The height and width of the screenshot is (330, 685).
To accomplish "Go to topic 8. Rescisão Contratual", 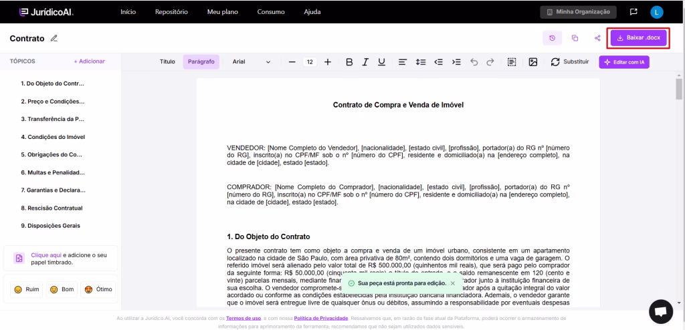I will coord(52,208).
